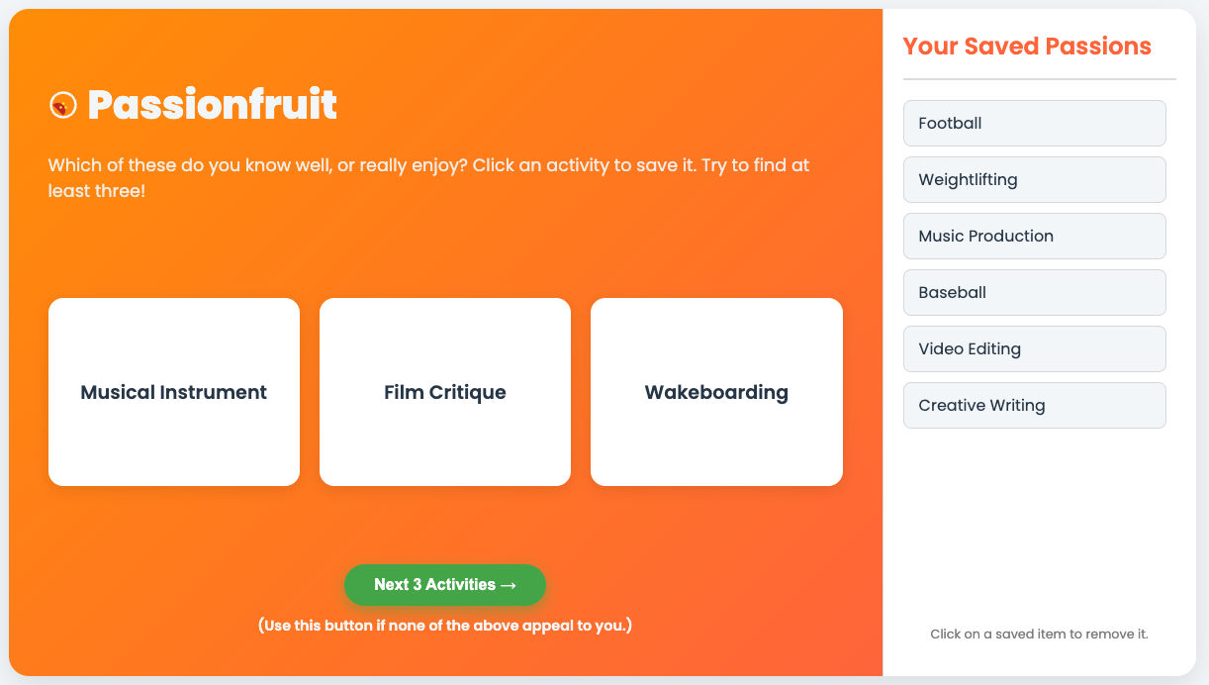Remove Video Editing from saved passions
Viewport: 1209px width, 685px height.
1034,348
